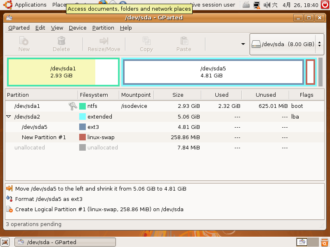Click the workspace switcher in bottom panel

[x=307, y=242]
